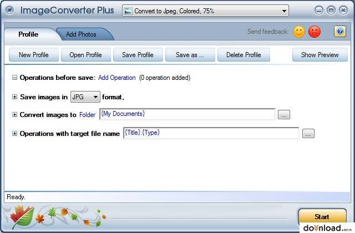Click the {My Documents} folder field
The width and height of the screenshot is (355, 233).
(x=187, y=114)
